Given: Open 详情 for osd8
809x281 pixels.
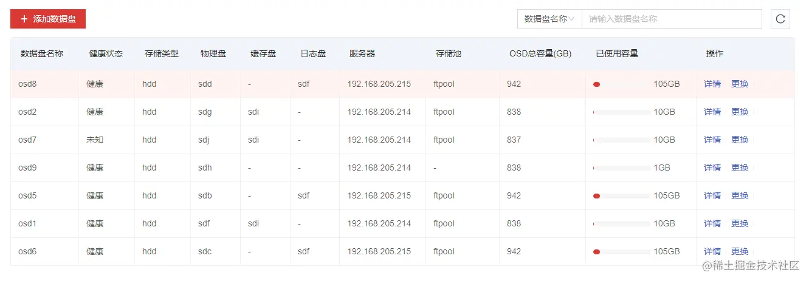Looking at the screenshot, I should [712, 84].
